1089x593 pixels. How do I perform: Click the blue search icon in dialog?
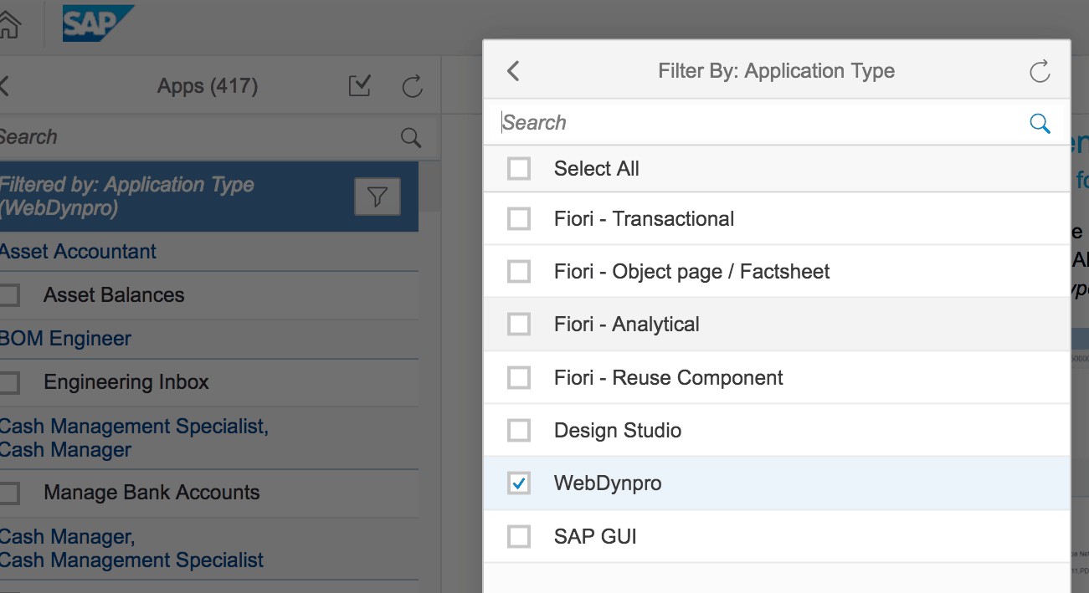click(x=1040, y=123)
